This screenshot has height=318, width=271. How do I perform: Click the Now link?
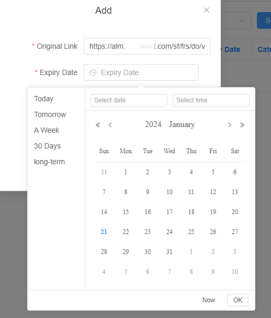pyautogui.click(x=209, y=300)
